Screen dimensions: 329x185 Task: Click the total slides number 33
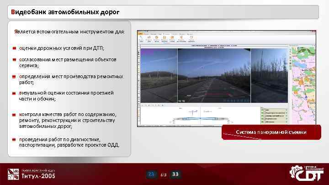(x=175, y=174)
